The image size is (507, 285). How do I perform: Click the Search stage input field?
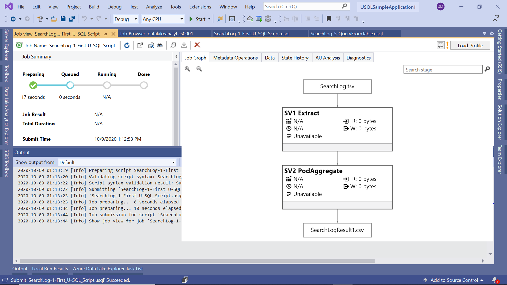pyautogui.click(x=443, y=70)
